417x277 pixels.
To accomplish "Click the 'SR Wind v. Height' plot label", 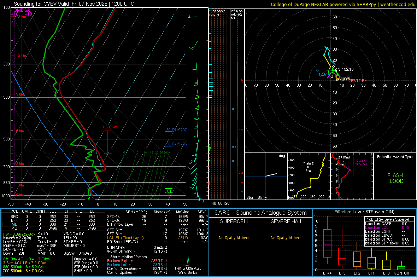I will click(344, 161).
